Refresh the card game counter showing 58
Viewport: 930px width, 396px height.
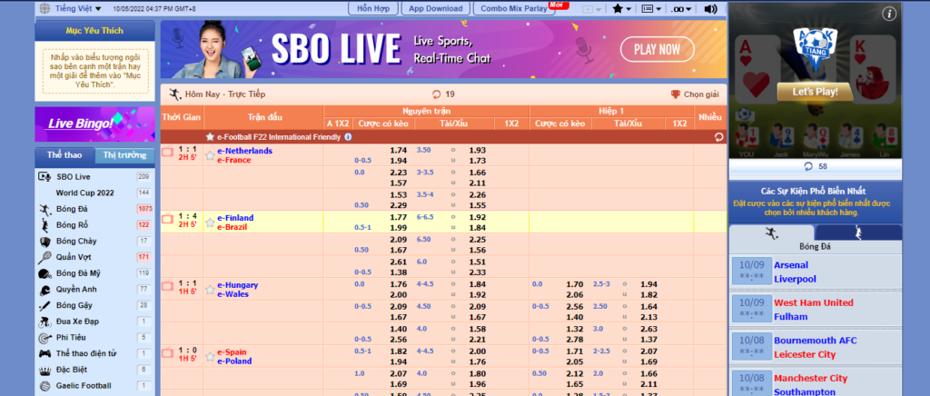pos(816,166)
